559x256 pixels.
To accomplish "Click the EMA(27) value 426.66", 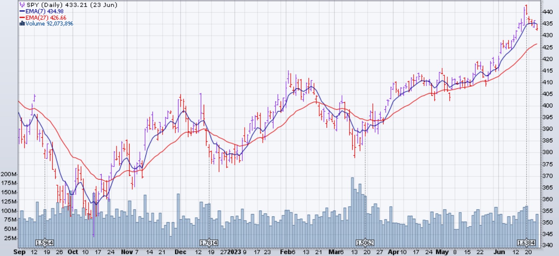I will pyautogui.click(x=58, y=18).
